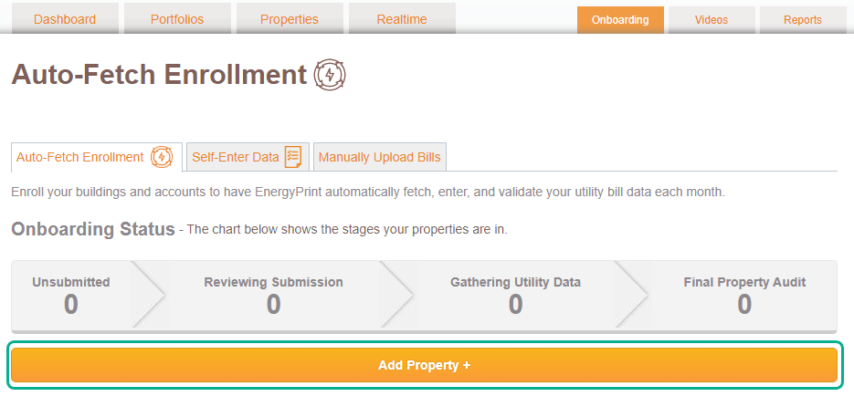Click the Onboarding Status heading
Screen dimensions: 854x407
pos(93,229)
